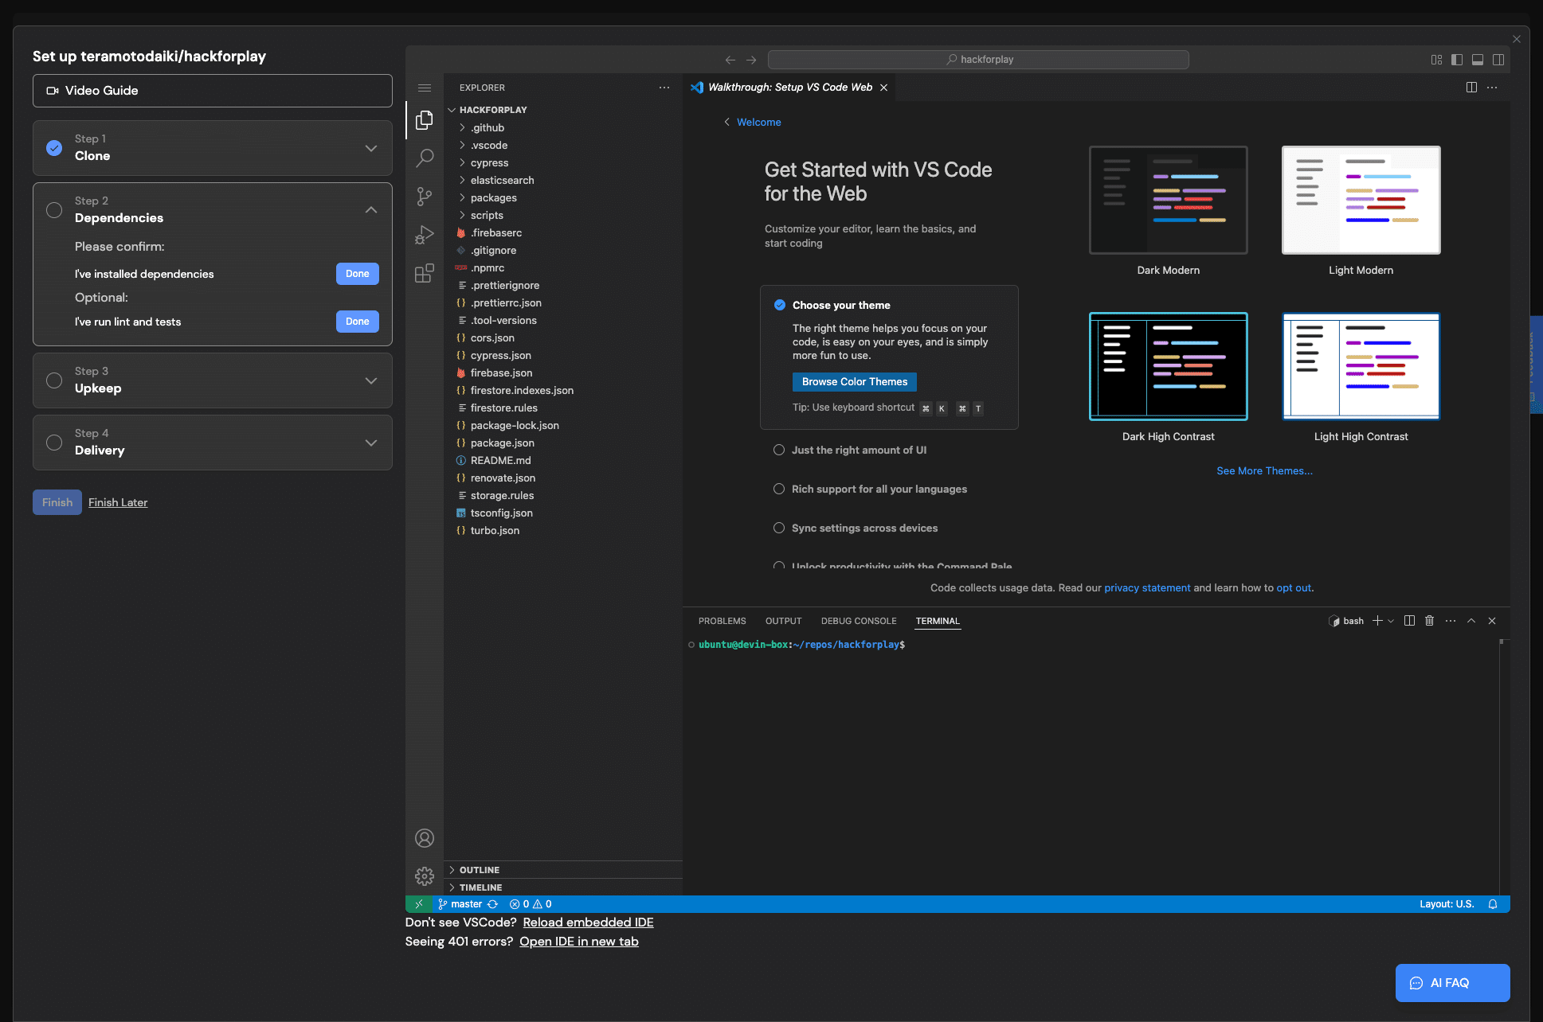Open the Search view icon
This screenshot has width=1543, height=1022.
coord(425,158)
